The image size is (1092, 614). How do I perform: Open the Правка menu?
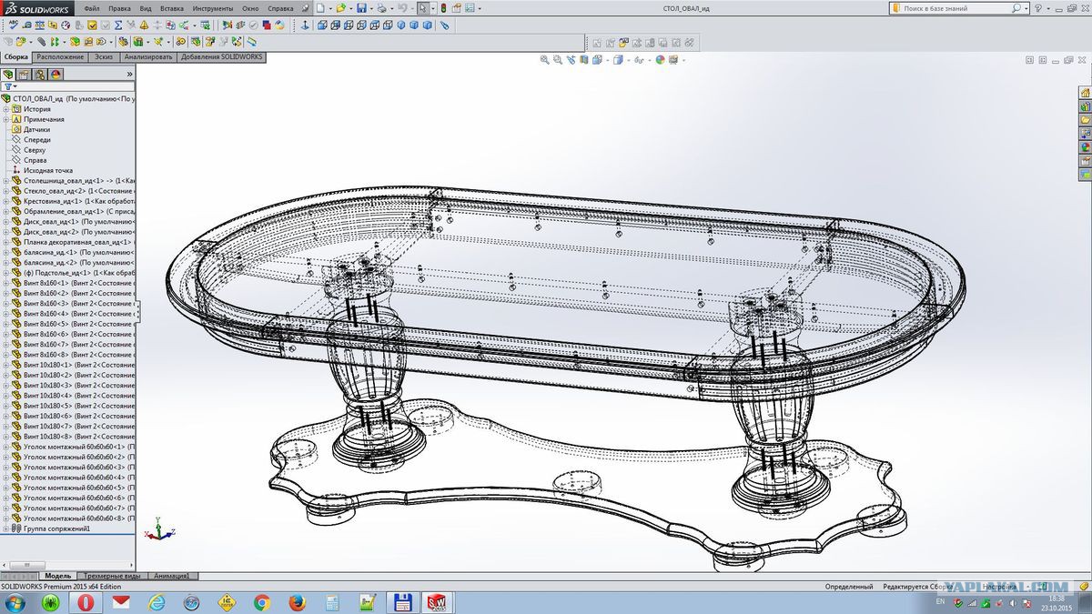coord(119,8)
